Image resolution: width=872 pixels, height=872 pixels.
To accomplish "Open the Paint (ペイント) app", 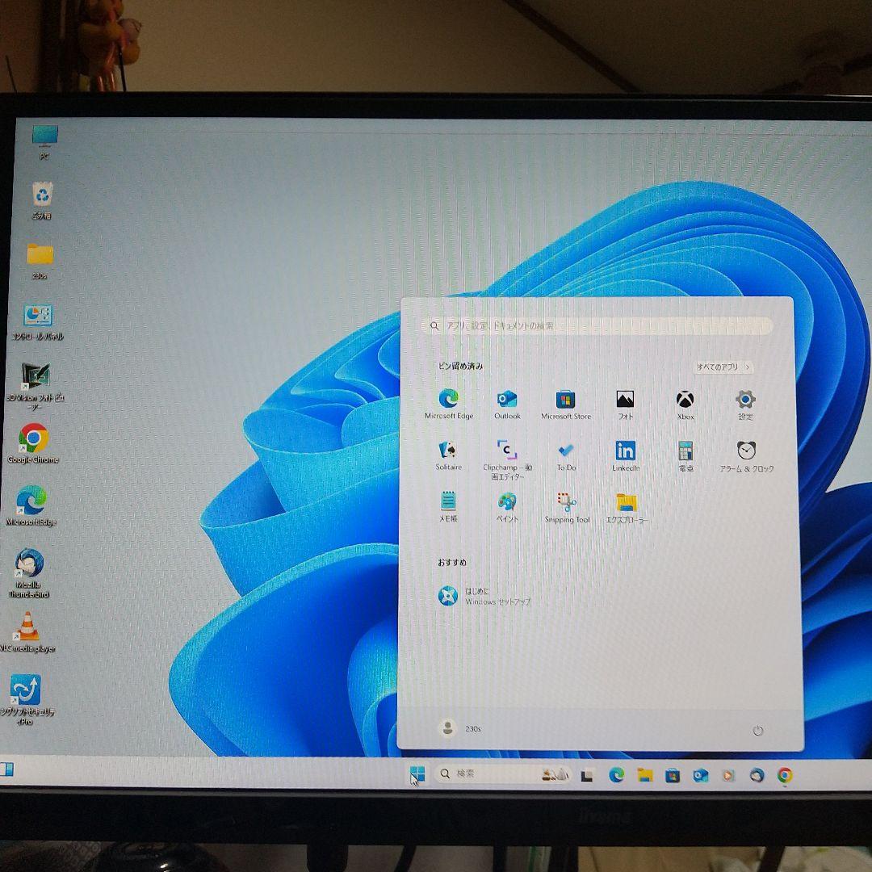I will point(507,505).
